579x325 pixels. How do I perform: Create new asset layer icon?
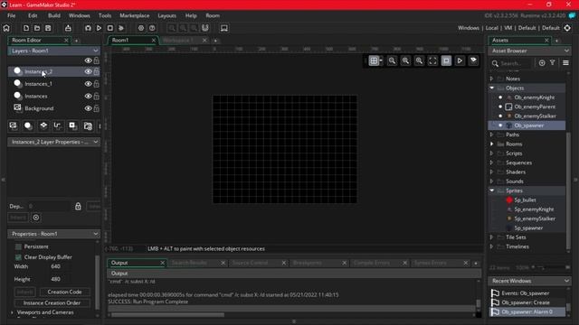pyautogui.click(x=72, y=125)
